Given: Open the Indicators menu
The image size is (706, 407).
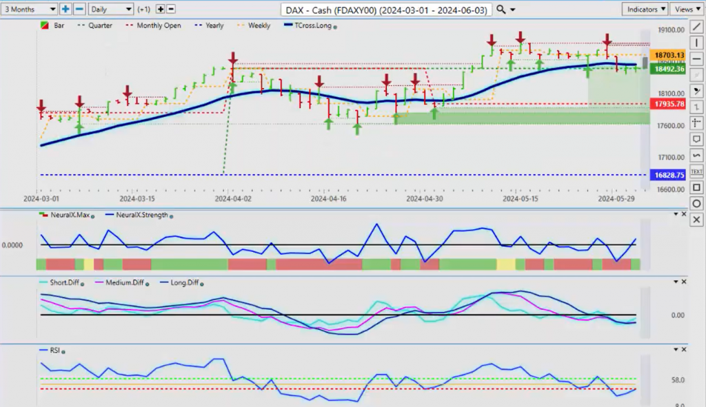Looking at the screenshot, I should [x=644, y=9].
